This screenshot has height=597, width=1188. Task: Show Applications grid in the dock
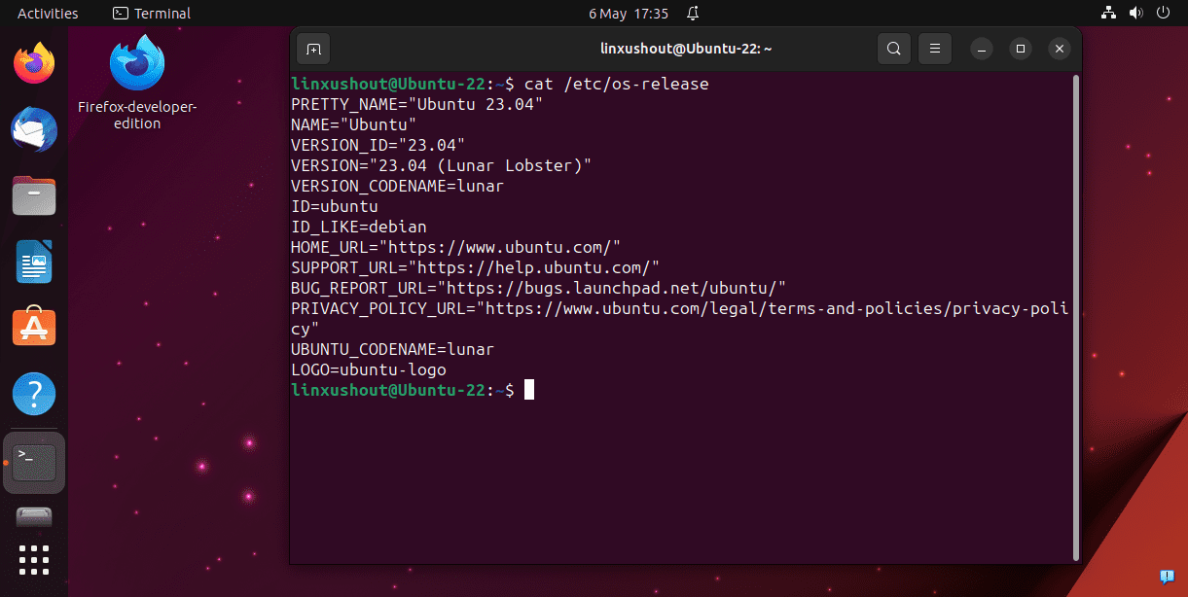click(x=34, y=562)
